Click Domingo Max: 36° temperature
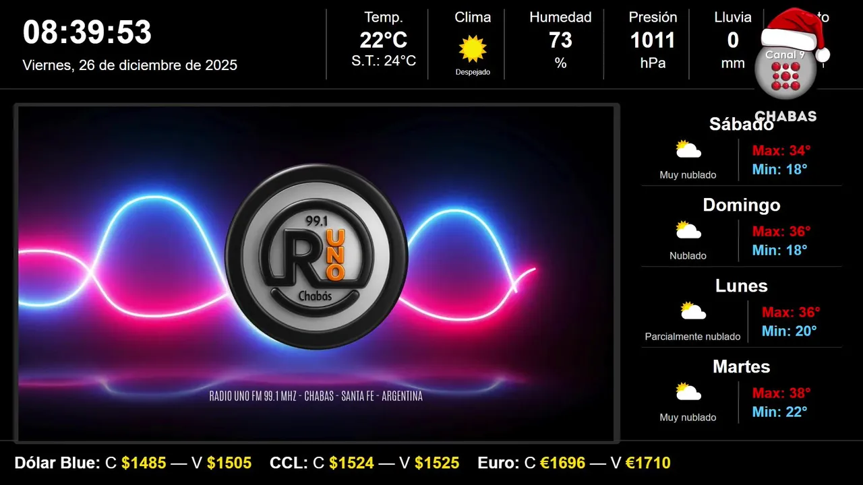Image resolution: width=863 pixels, height=485 pixels. pyautogui.click(x=781, y=231)
